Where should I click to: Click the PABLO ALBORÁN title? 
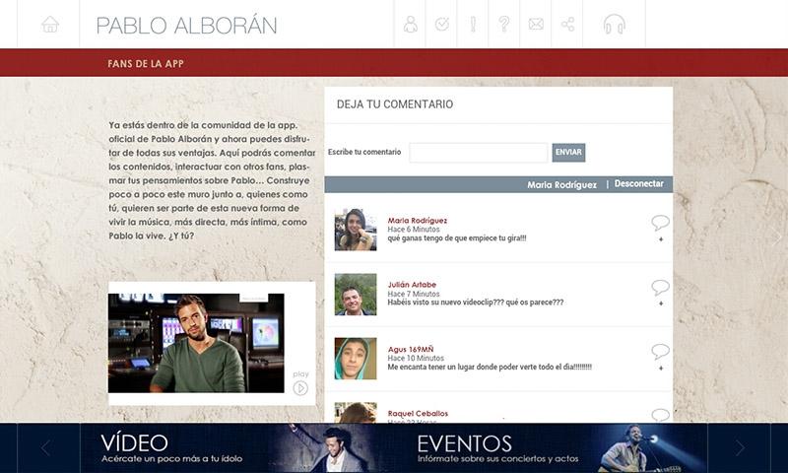click(186, 26)
